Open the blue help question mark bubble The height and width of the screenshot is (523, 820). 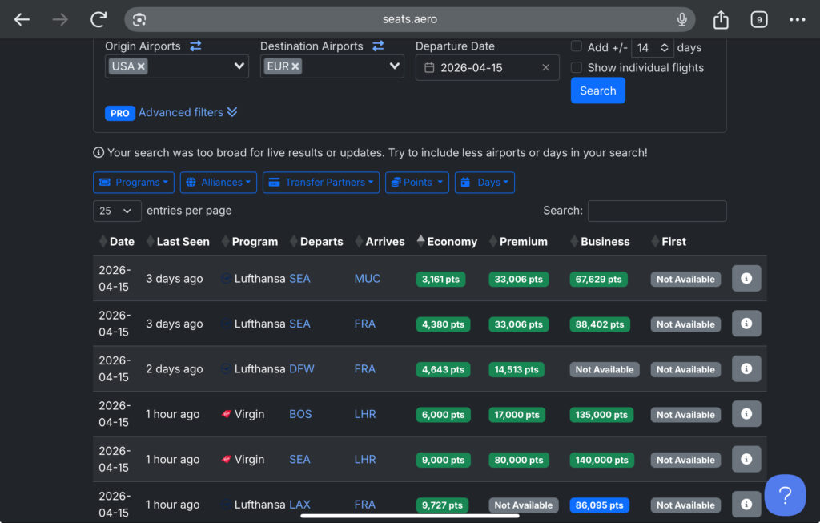(784, 494)
